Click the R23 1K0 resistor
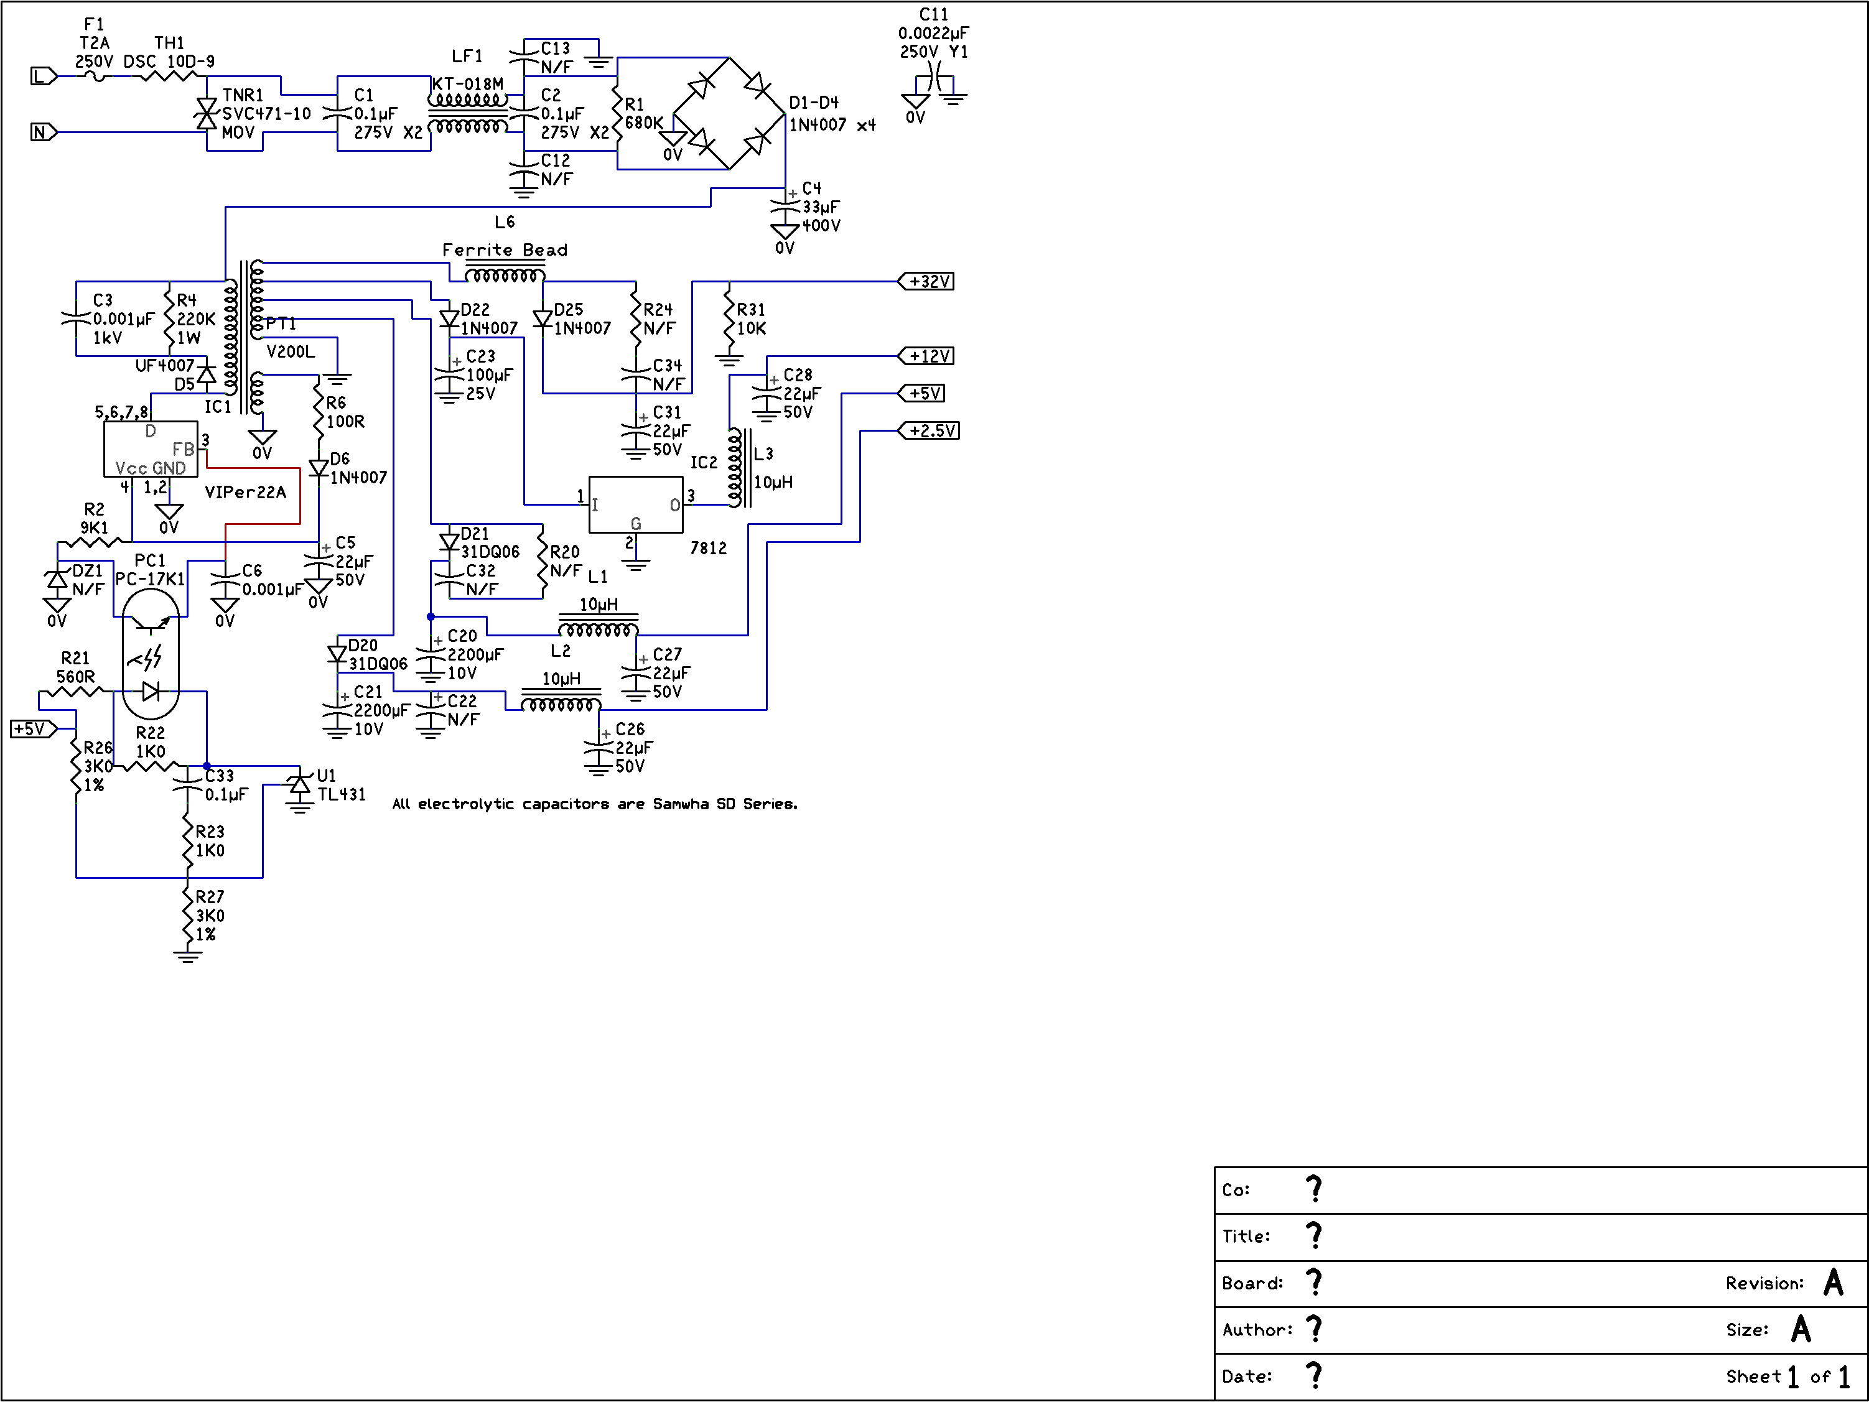 tap(187, 841)
